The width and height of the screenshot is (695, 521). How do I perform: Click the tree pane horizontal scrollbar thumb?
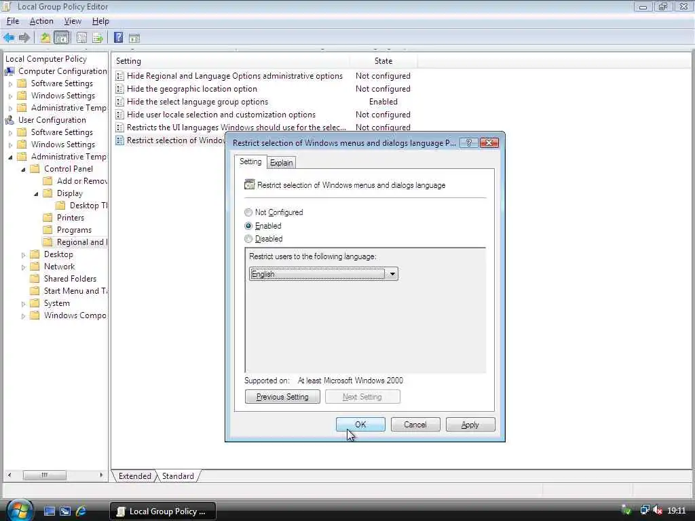click(45, 476)
